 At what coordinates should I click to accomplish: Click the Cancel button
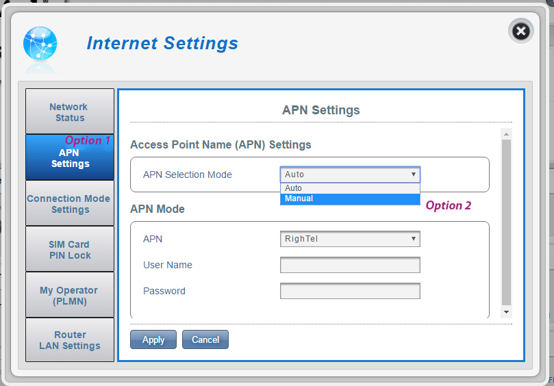(x=205, y=339)
